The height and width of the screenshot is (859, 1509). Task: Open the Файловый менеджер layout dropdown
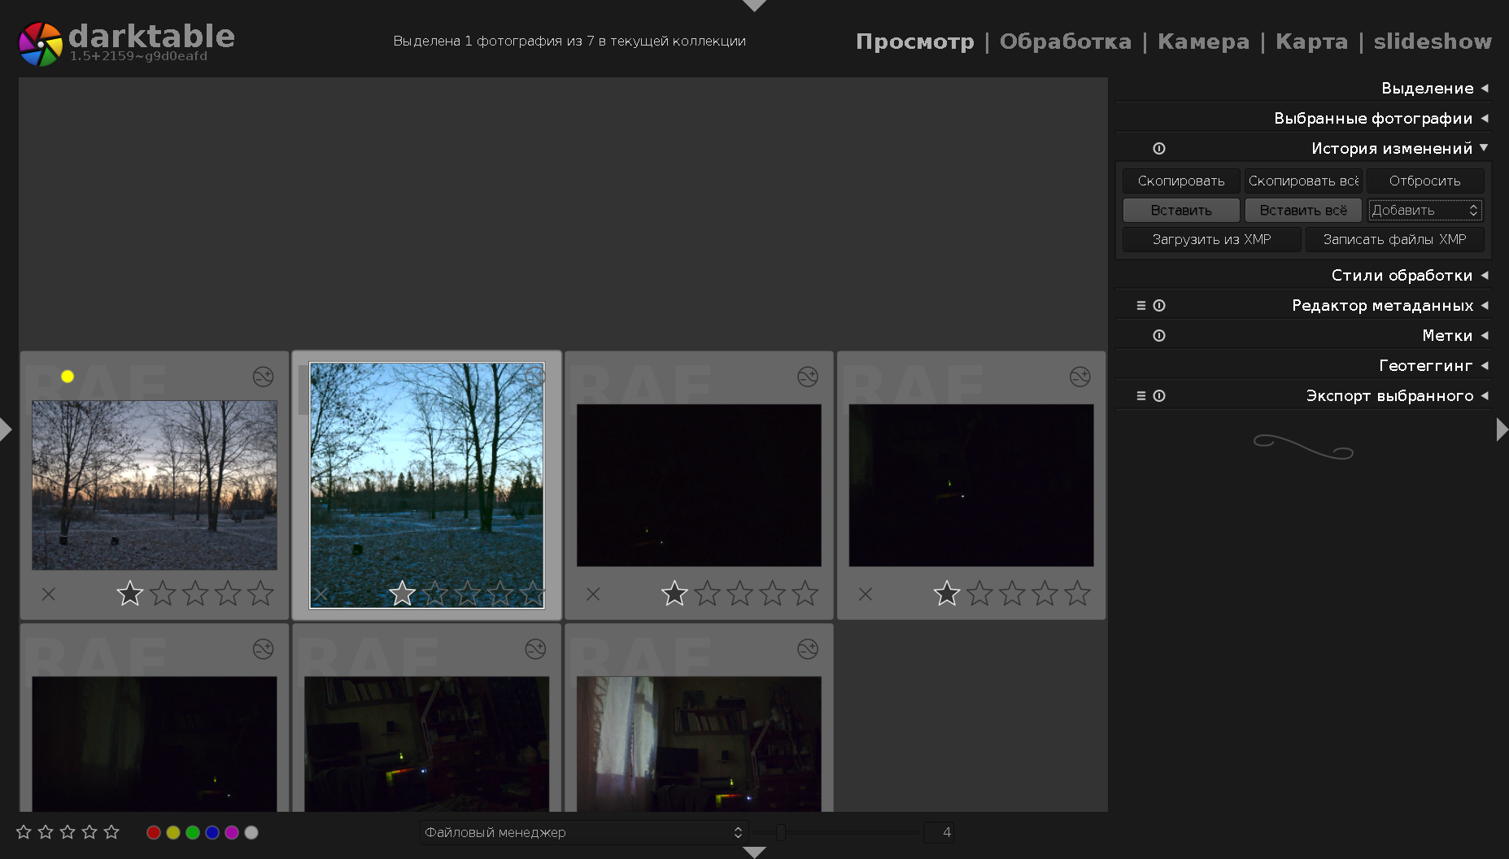(x=582, y=832)
